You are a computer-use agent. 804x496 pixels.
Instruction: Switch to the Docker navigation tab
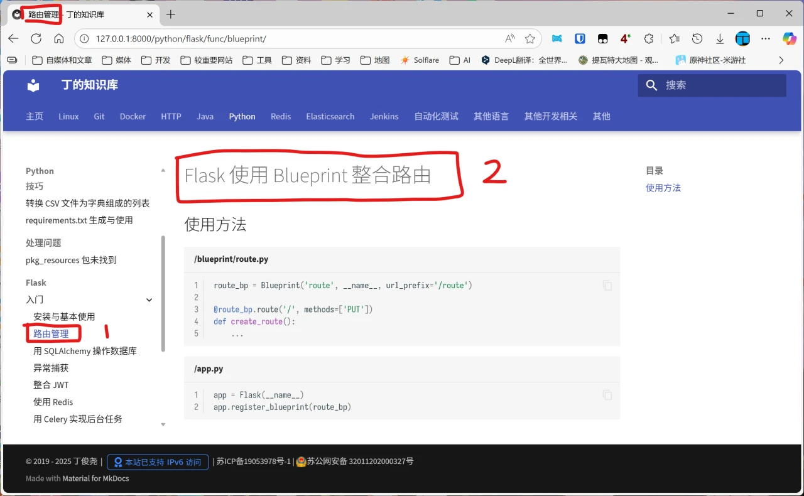tap(133, 116)
